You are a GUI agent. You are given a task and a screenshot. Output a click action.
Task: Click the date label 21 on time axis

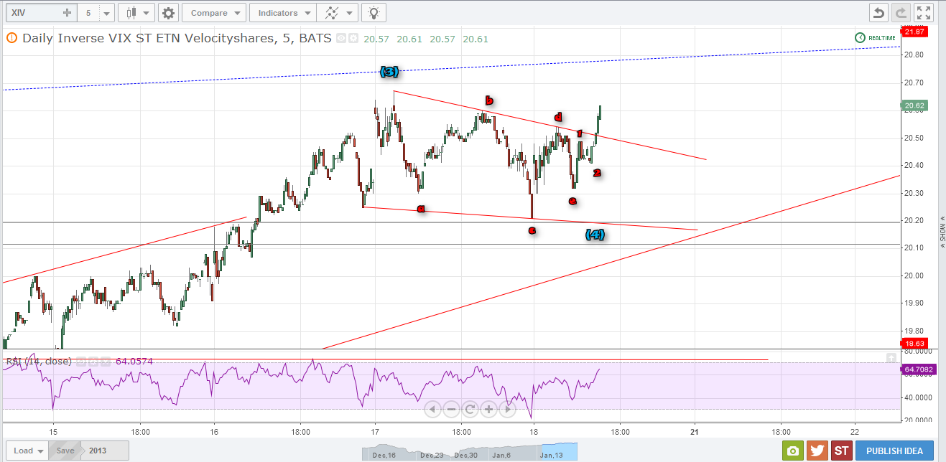tap(695, 432)
